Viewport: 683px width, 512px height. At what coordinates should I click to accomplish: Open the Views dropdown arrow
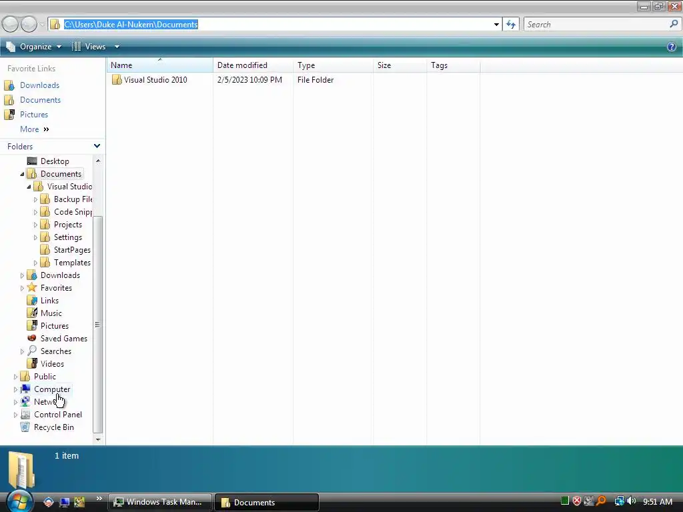click(x=117, y=47)
